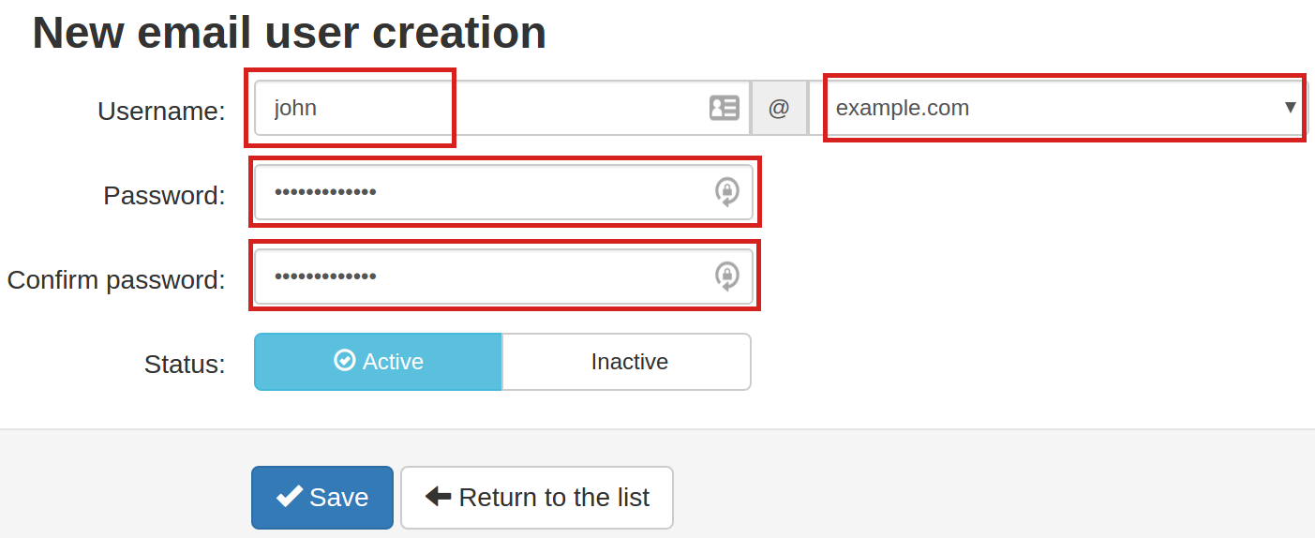This screenshot has height=538, width=1315.
Task: Focus the Username input containing john
Action: click(469, 108)
